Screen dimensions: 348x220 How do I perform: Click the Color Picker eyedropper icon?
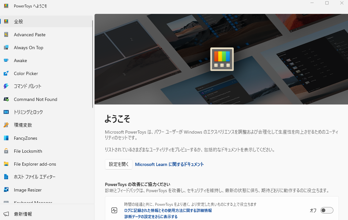click(x=6, y=73)
